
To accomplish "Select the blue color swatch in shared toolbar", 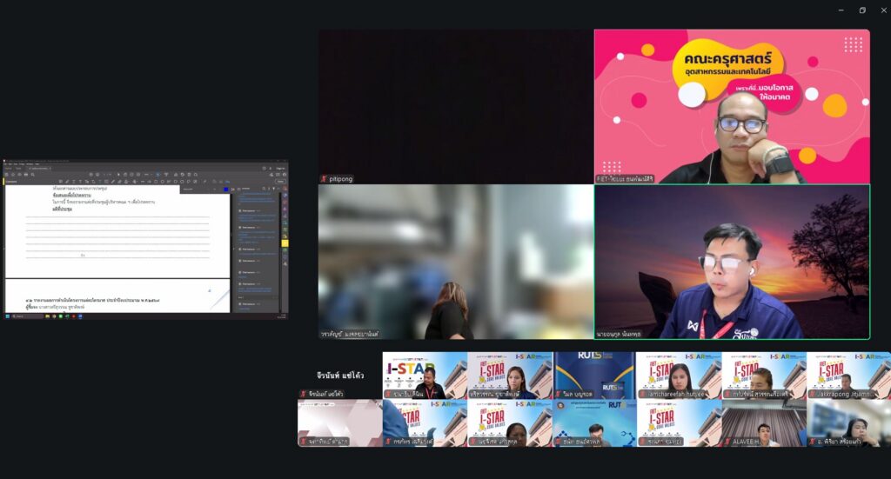I will click(225, 189).
